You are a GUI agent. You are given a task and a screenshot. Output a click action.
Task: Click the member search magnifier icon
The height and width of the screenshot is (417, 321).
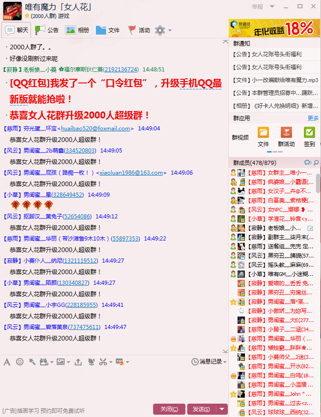[x=316, y=163]
